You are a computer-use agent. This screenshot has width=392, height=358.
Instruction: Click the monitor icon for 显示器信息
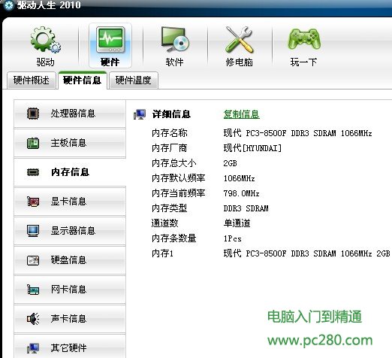point(33,231)
